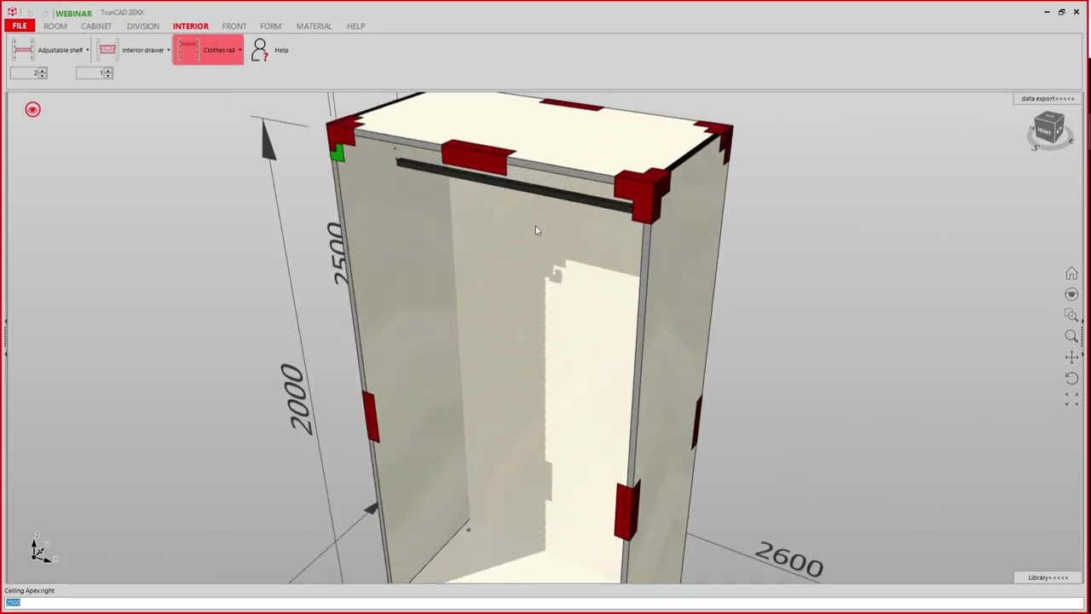This screenshot has width=1091, height=614.
Task: Click the shelf count stepper arrows
Action: (x=43, y=73)
